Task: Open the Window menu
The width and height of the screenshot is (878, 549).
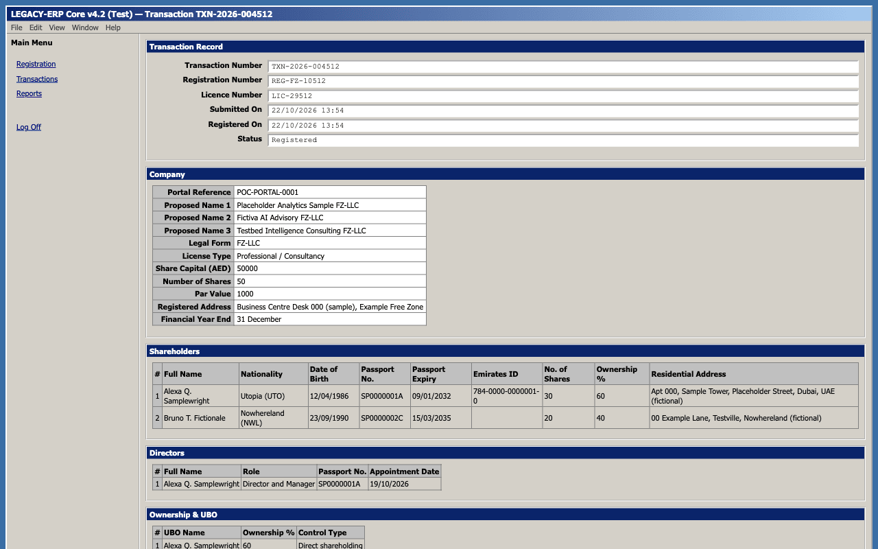Action: point(85,27)
